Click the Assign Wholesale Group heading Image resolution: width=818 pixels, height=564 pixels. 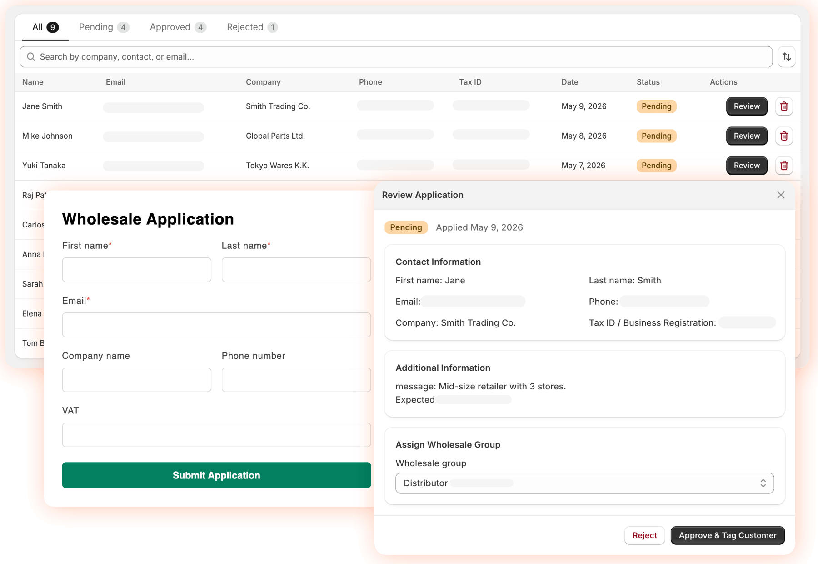pos(448,445)
